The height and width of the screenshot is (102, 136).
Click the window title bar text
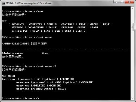tap(29, 3)
